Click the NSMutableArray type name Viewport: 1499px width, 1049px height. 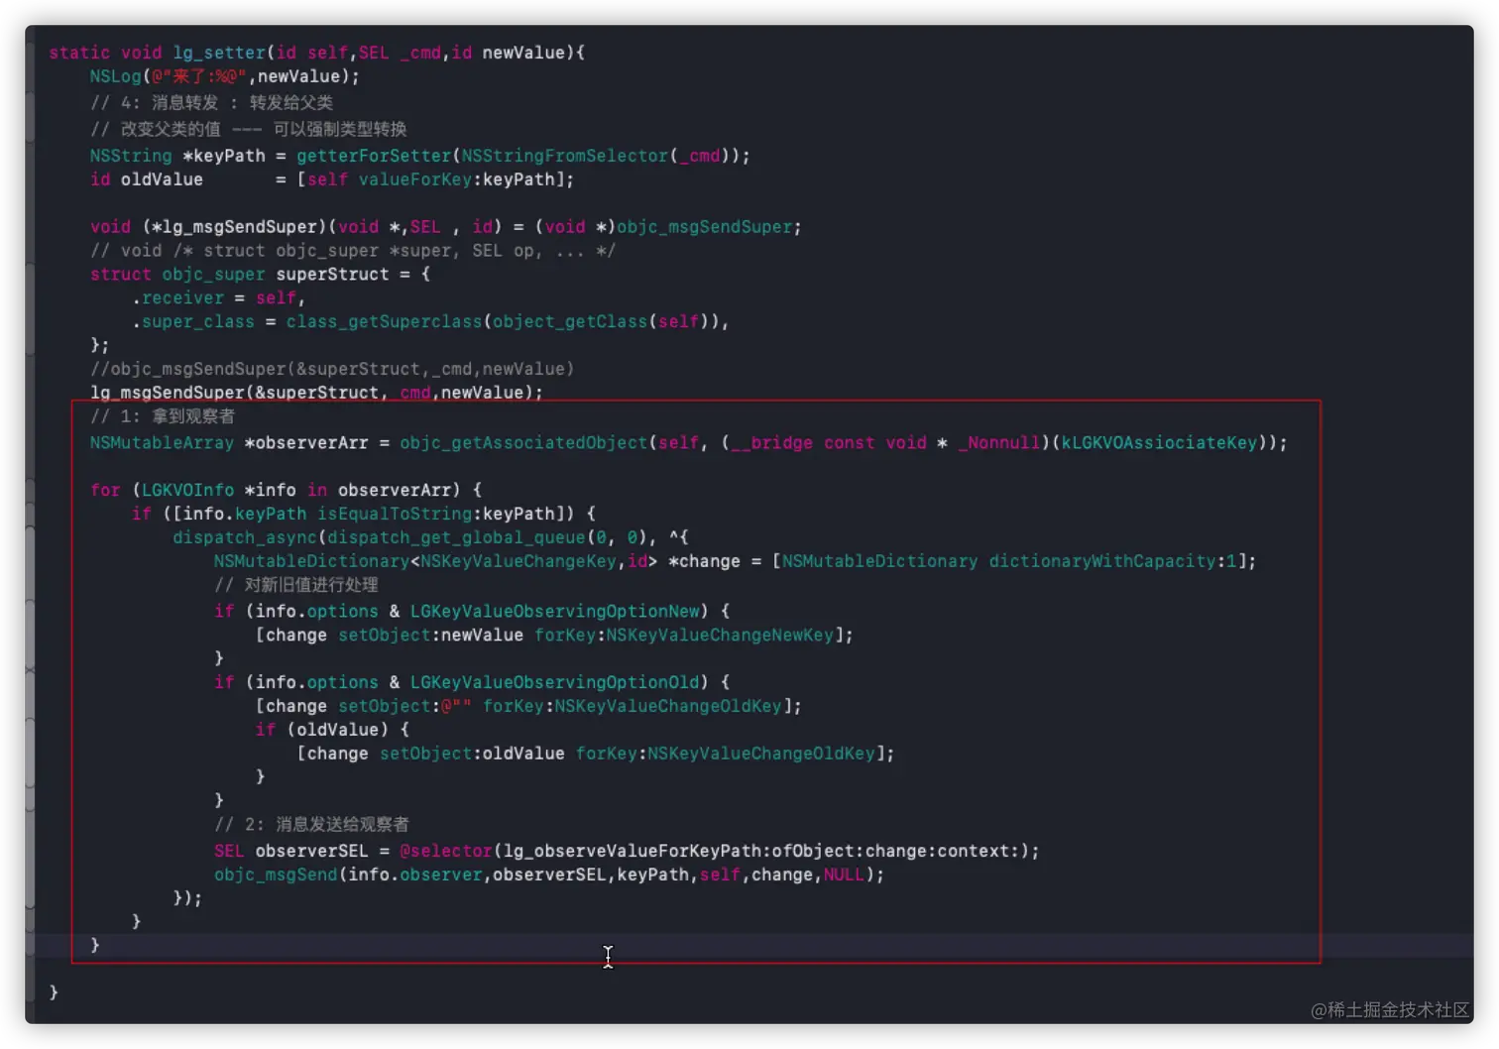point(162,443)
